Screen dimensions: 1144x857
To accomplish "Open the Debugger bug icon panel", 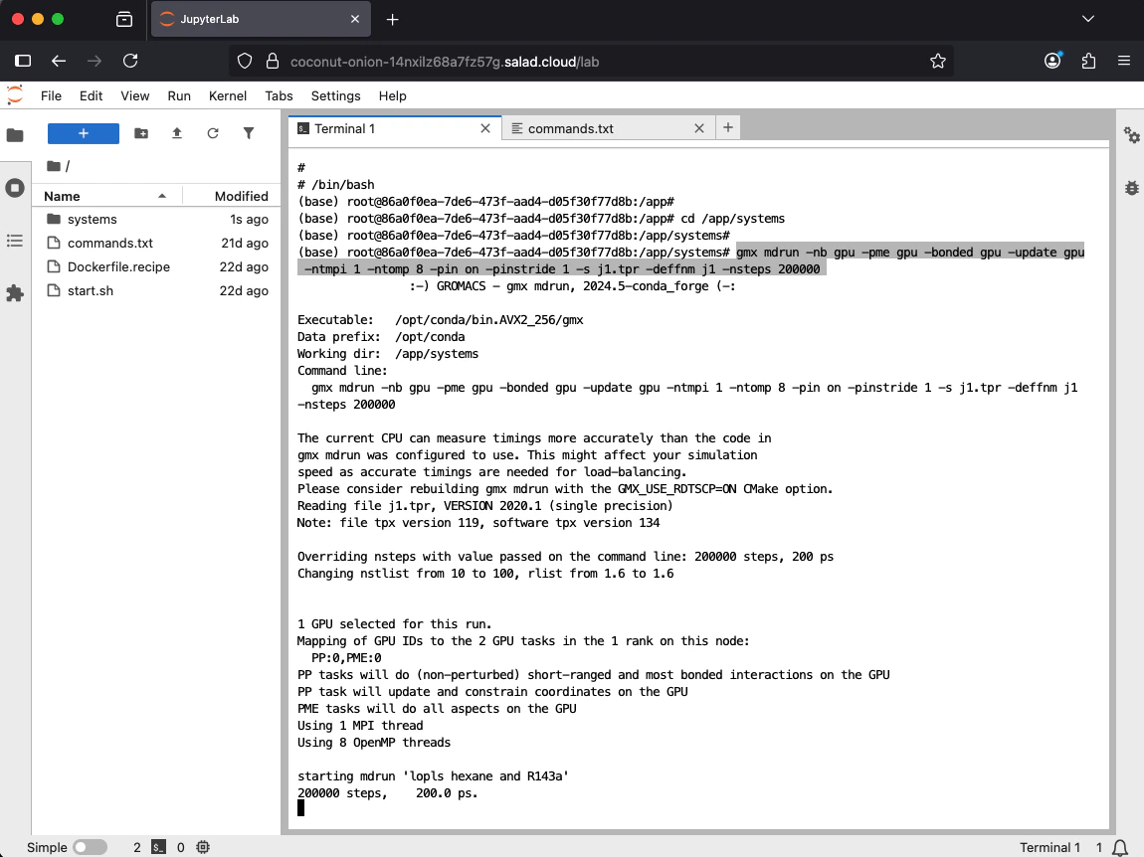I will [x=1131, y=188].
